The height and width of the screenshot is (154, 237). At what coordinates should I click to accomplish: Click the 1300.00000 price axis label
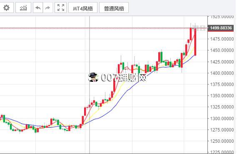222,119
